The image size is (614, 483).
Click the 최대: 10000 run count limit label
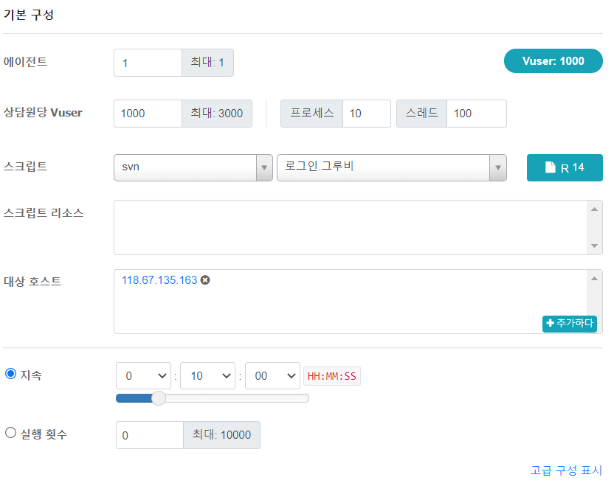(221, 435)
